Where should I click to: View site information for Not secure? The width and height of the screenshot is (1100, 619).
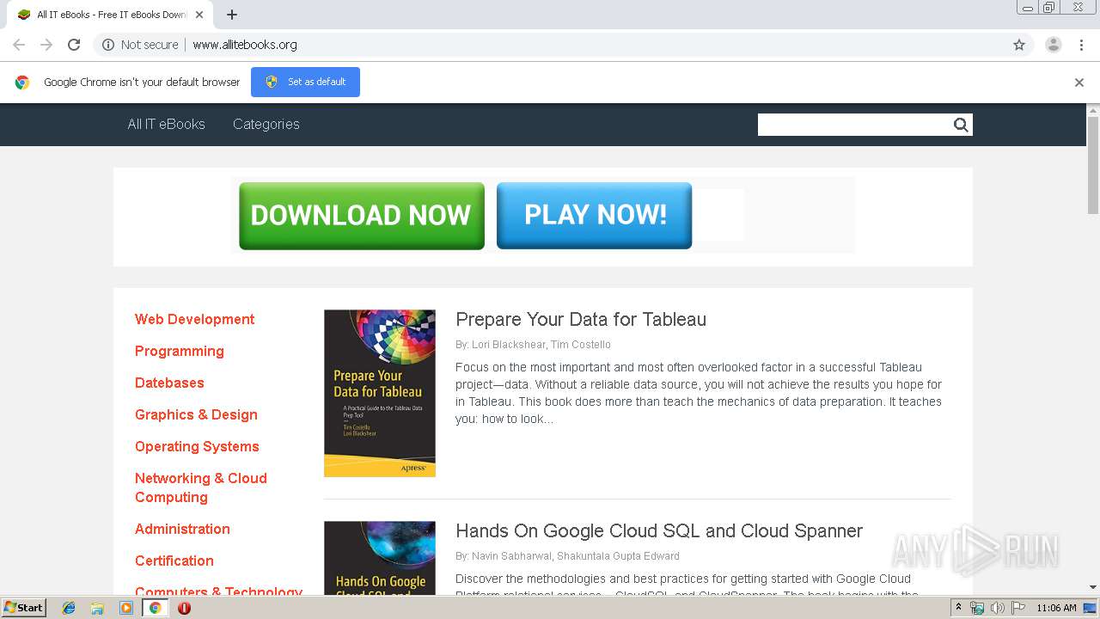click(x=140, y=45)
